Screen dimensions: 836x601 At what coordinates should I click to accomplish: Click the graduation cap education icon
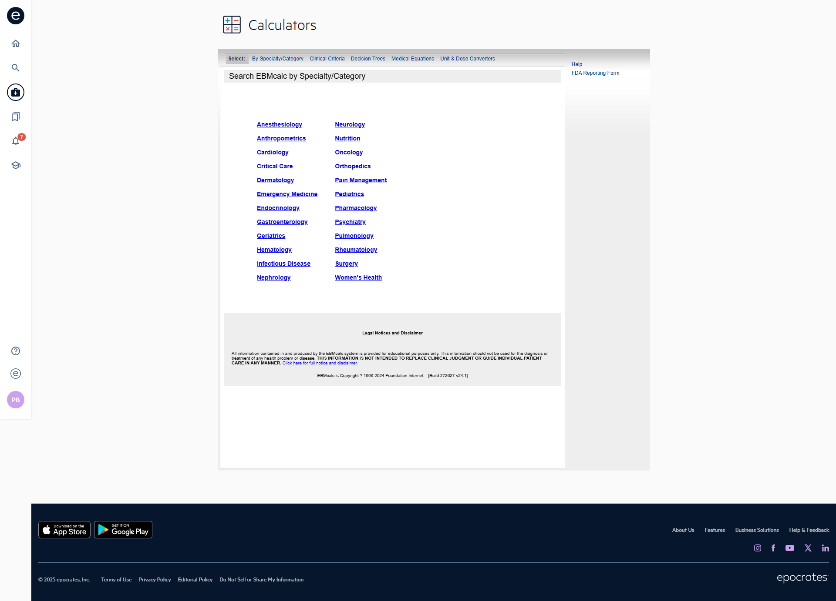[x=16, y=165]
